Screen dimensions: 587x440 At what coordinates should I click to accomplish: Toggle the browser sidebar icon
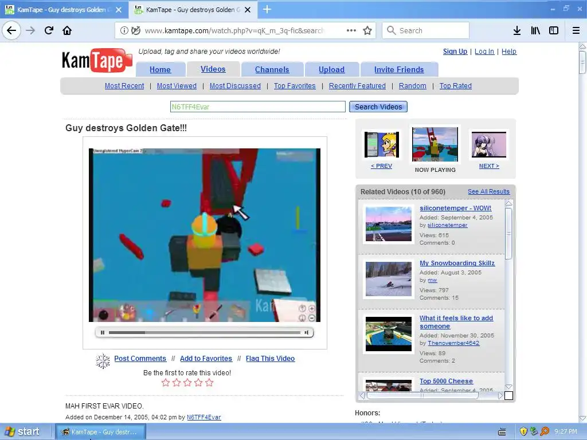tap(554, 30)
